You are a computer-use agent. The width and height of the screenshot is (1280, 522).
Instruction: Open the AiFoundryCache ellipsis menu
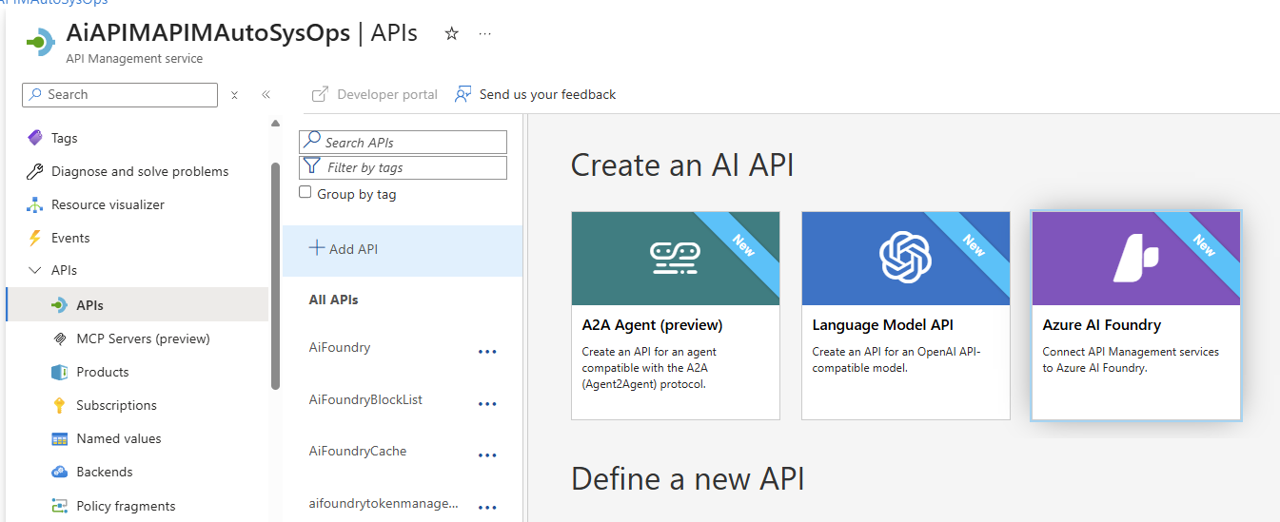click(487, 455)
